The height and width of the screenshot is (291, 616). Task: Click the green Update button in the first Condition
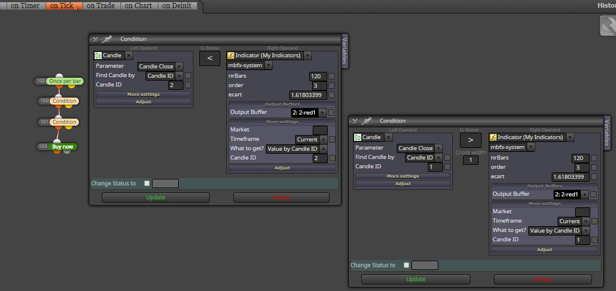[155, 198]
